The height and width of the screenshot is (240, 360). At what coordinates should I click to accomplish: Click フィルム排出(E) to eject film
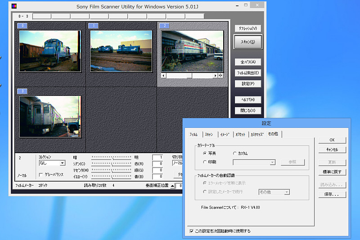[x=247, y=72]
